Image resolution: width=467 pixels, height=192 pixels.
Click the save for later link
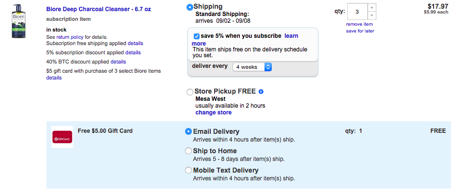click(x=360, y=31)
